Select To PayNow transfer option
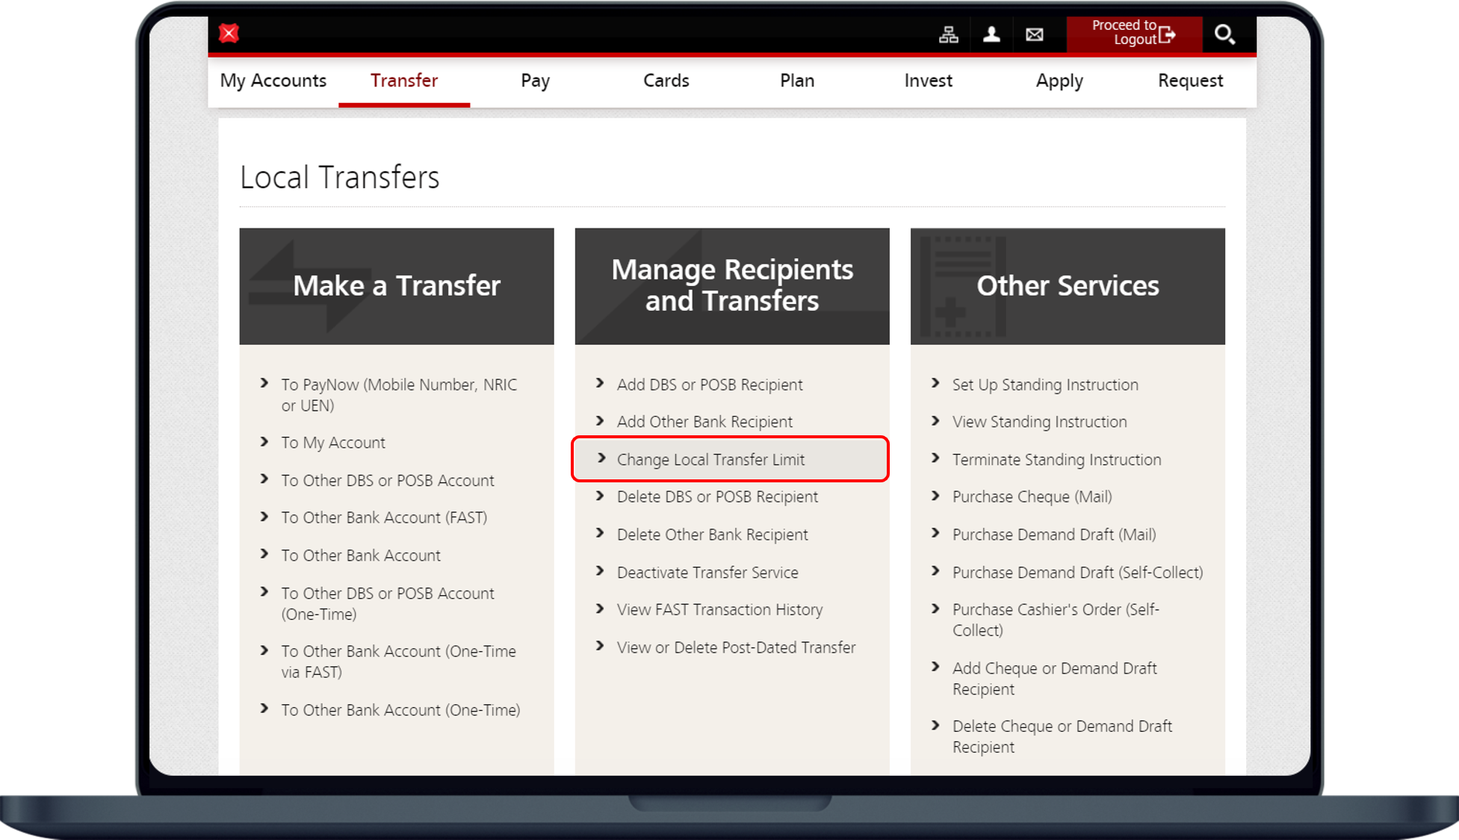 click(398, 394)
